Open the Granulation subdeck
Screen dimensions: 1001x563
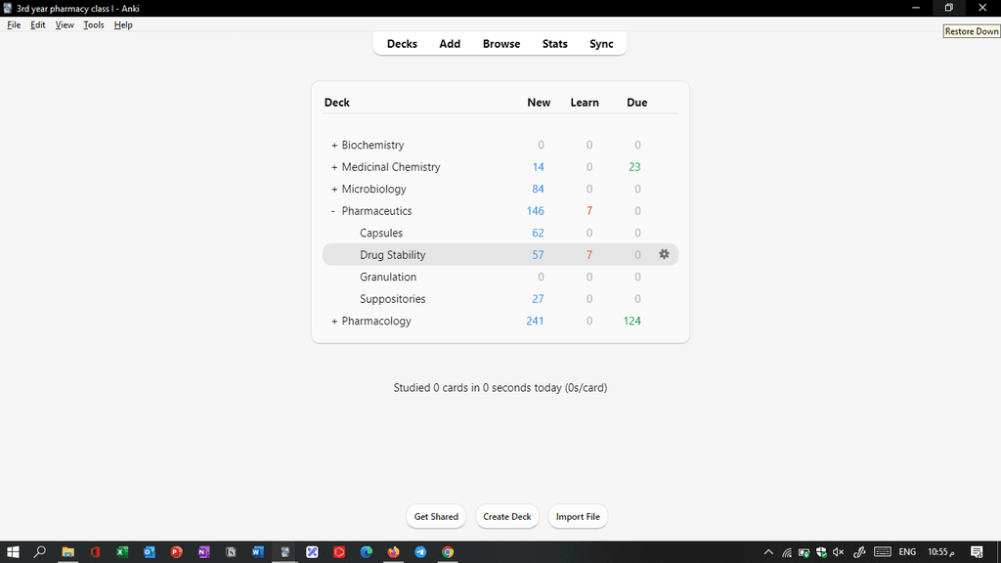(388, 277)
